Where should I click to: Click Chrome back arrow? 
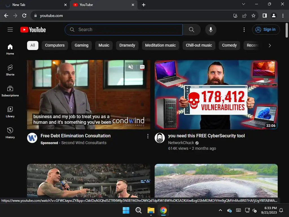tap(6, 16)
